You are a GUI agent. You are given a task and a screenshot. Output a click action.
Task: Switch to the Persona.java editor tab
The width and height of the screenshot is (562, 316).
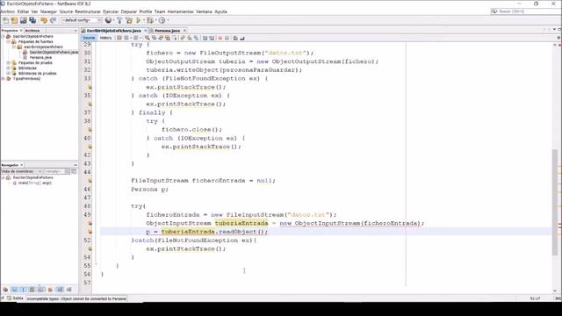[167, 31]
